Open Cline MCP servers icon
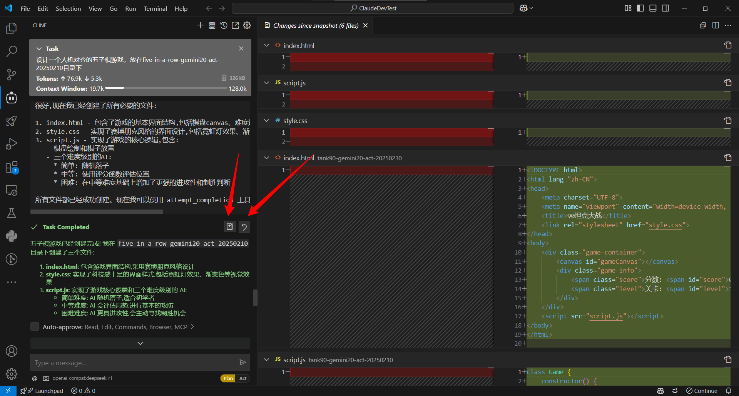Image resolution: width=739 pixels, height=396 pixels. 212,25
